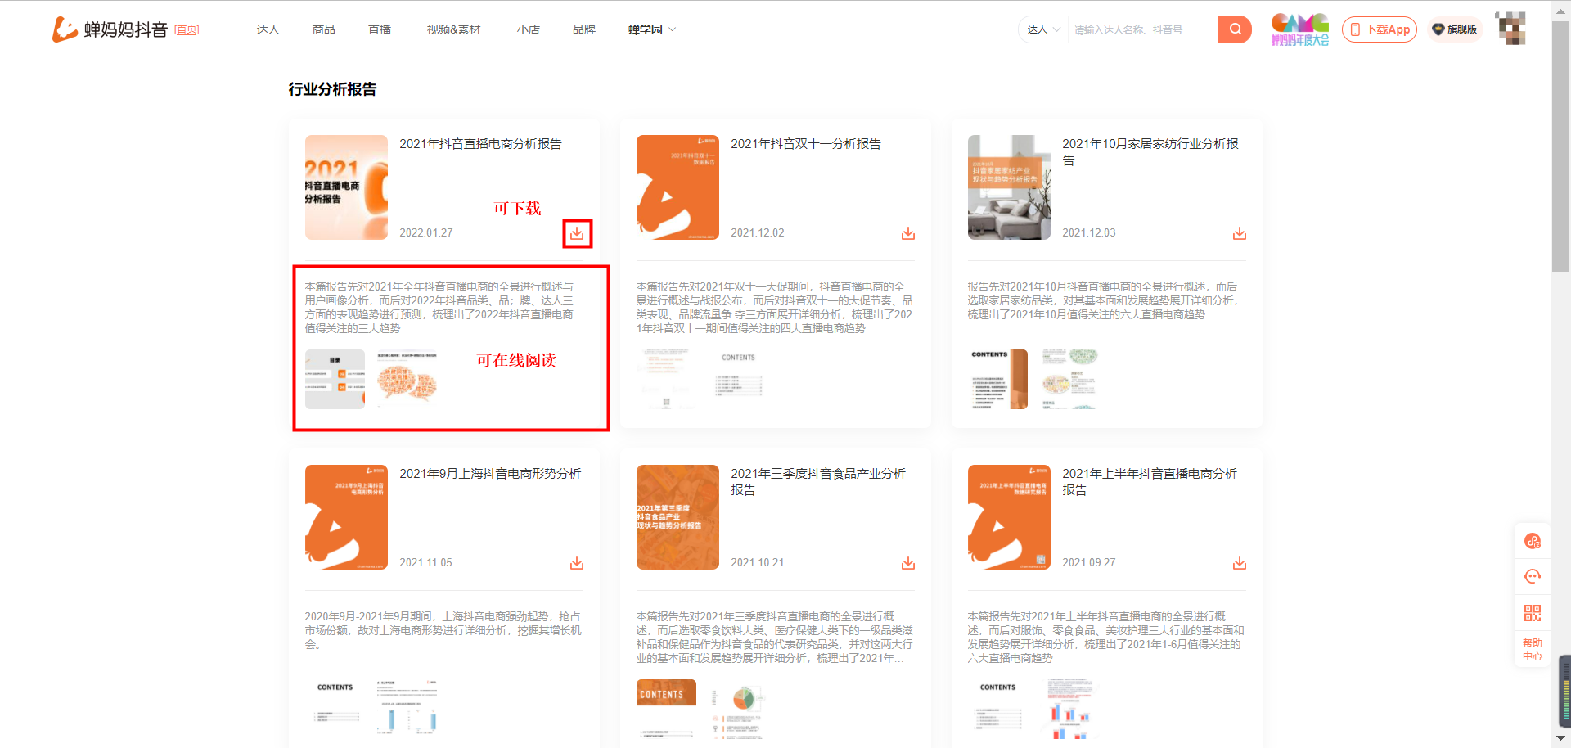Go to 达人 nav menu
The width and height of the screenshot is (1571, 748).
[x=268, y=29]
